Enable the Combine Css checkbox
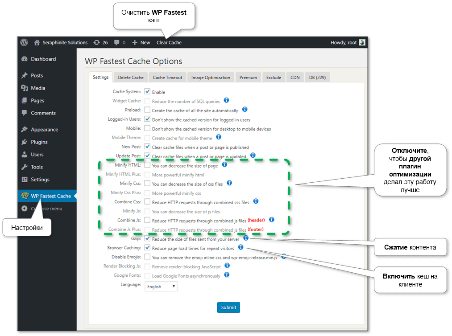This screenshot has height=336, width=452. tap(147, 202)
